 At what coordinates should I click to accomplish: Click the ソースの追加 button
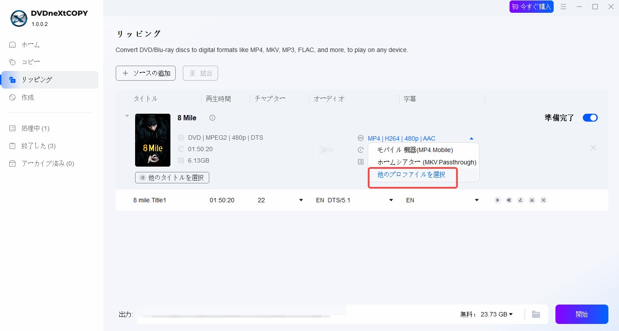pyautogui.click(x=146, y=73)
